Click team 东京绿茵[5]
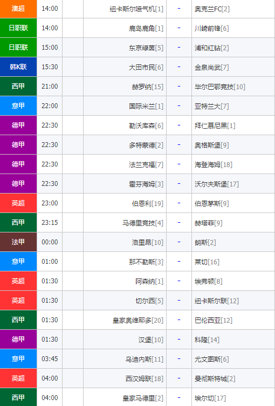 [146, 48]
